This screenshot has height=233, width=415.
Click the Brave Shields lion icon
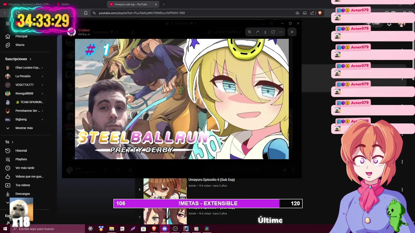click(320, 13)
